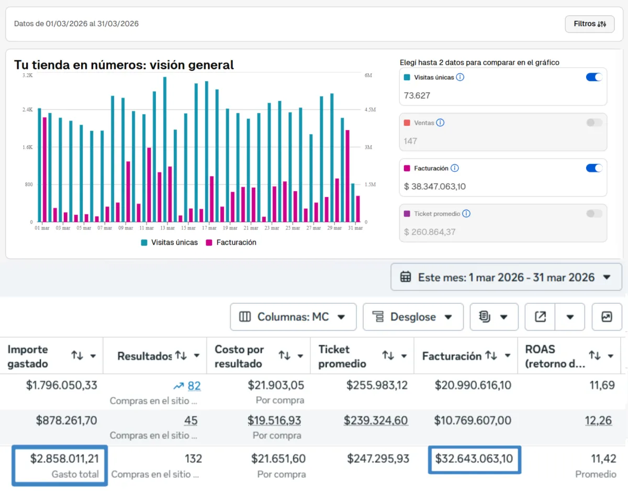Enable the Ventas toggle

point(594,123)
